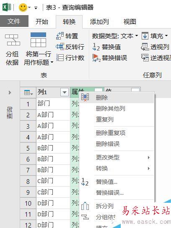Click cell C部门 in row 8
This screenshot has height=228, width=171.
coord(53,181)
